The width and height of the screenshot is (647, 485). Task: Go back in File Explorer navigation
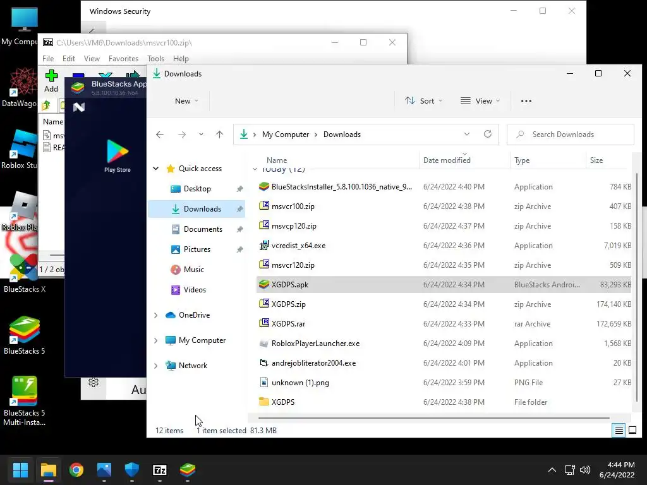[160, 135]
